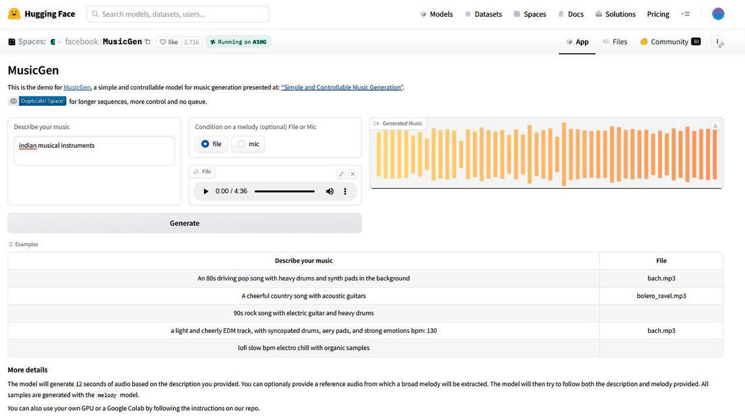
Task: Mute the melody audio volume
Action: 329,191
